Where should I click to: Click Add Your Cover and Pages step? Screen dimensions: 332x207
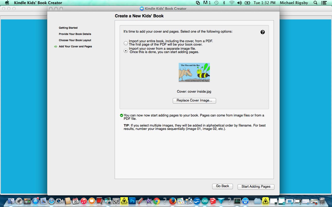pyautogui.click(x=75, y=46)
